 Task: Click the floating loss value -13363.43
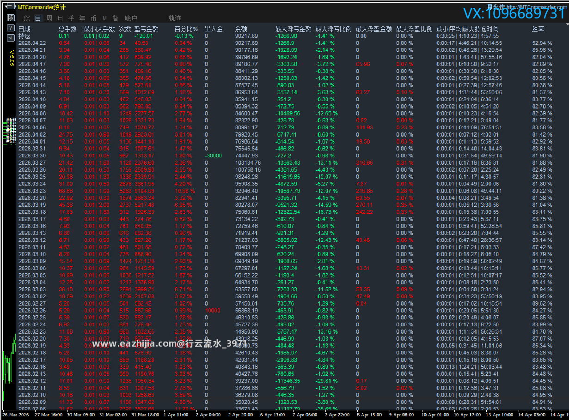(x=287, y=163)
